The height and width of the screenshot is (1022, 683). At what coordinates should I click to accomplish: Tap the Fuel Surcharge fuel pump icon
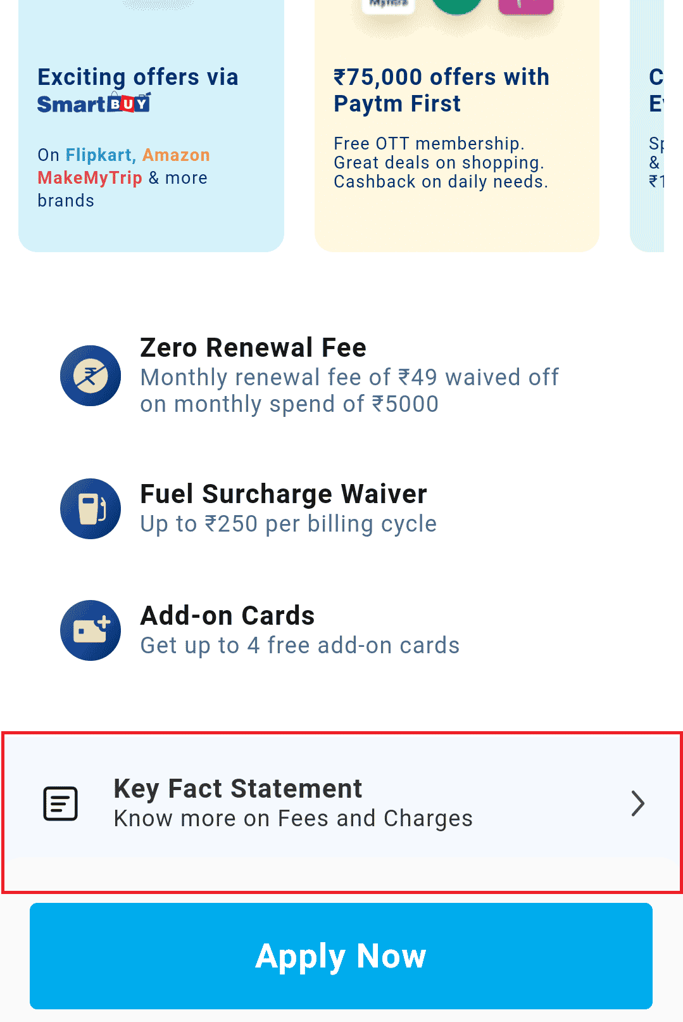(x=91, y=509)
